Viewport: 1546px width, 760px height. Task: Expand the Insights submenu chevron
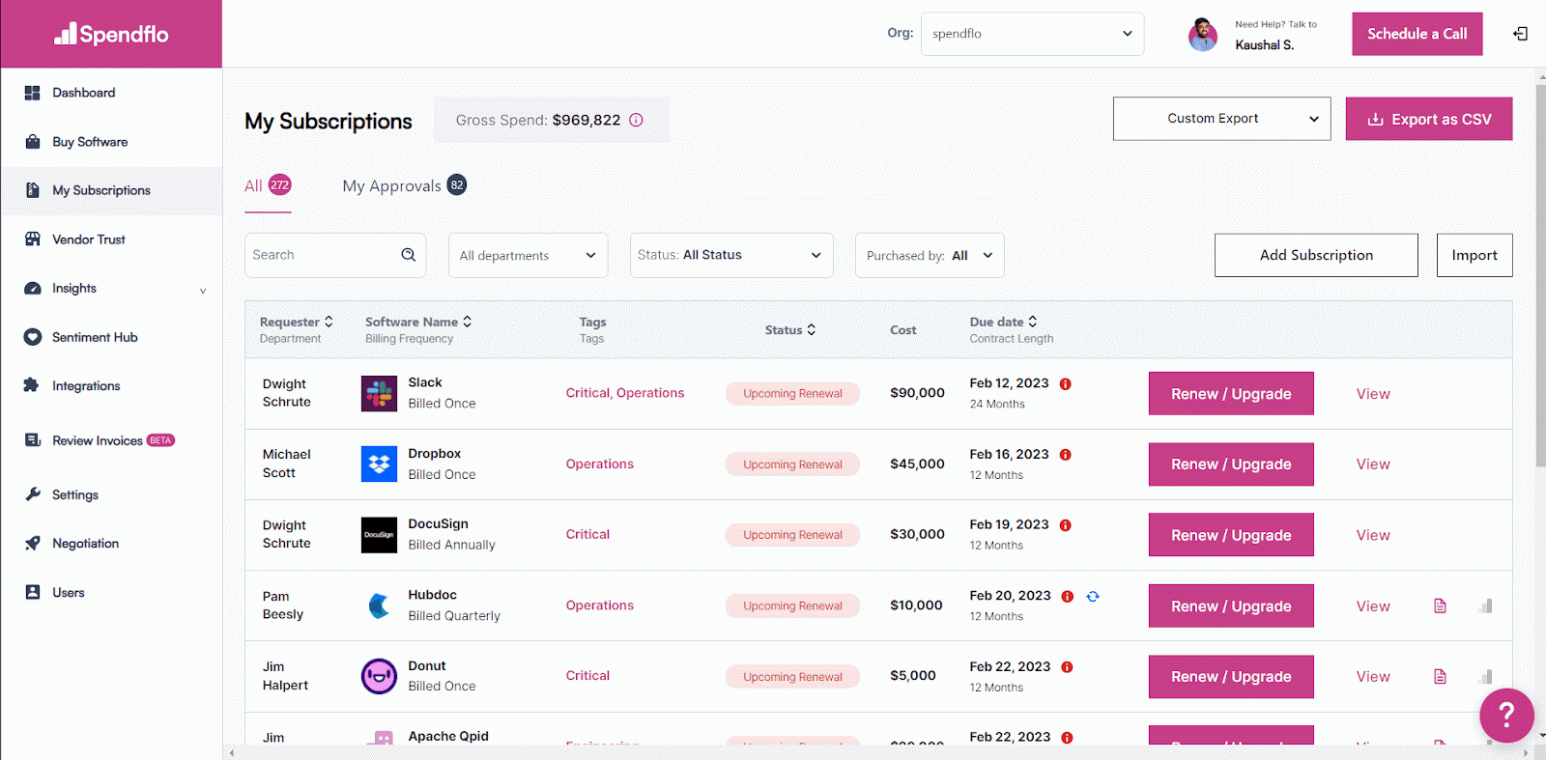[x=203, y=290]
